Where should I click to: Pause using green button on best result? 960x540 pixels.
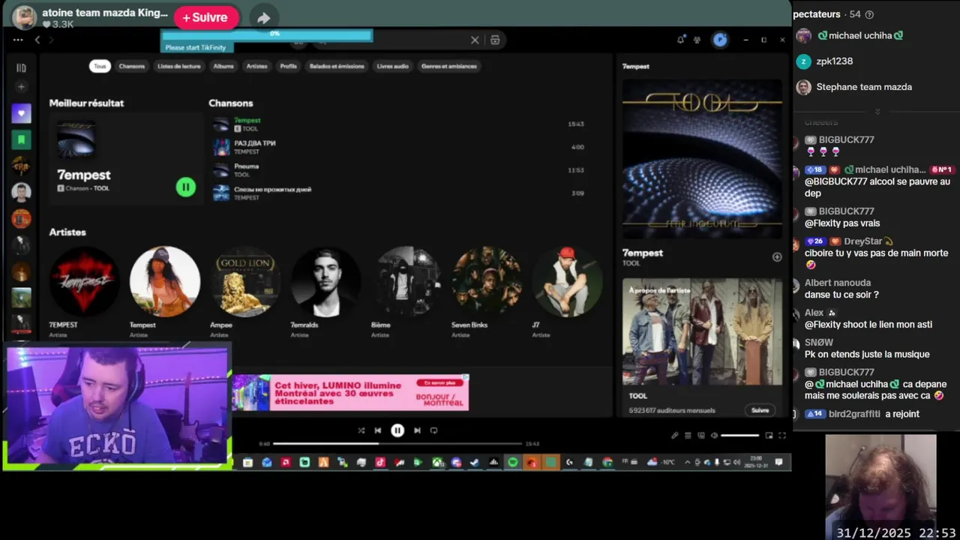pyautogui.click(x=185, y=187)
